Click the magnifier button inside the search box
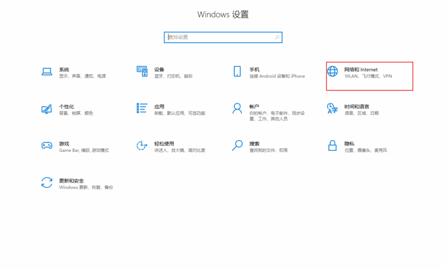This screenshot has height=269, width=446. coord(277,37)
